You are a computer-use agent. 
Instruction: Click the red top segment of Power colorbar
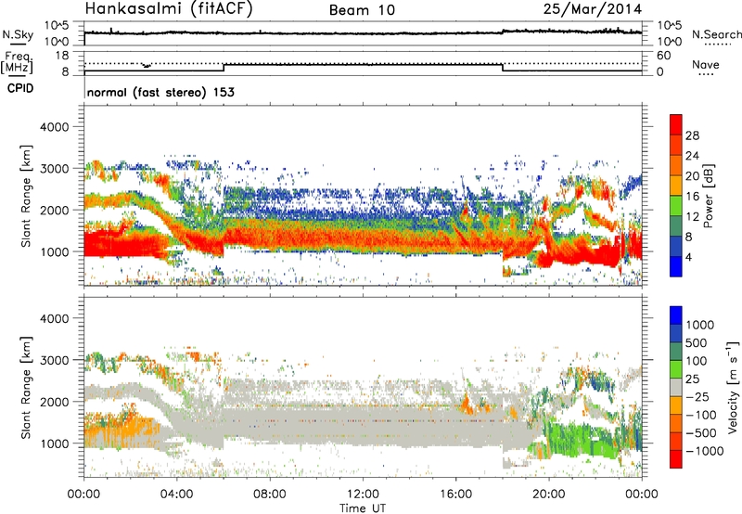676,124
